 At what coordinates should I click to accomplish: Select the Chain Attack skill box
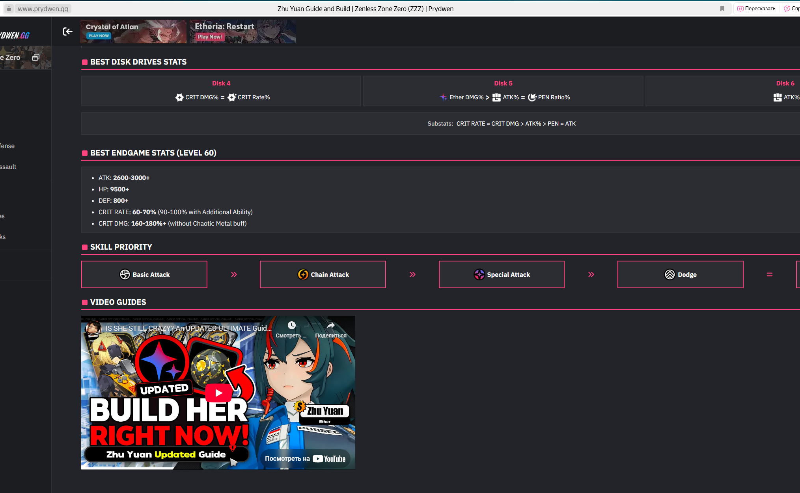click(323, 274)
